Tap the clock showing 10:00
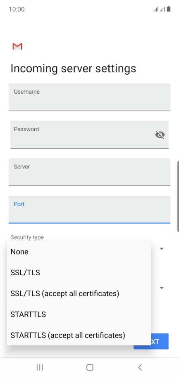Image resolution: width=179 pixels, height=378 pixels. click(17, 9)
